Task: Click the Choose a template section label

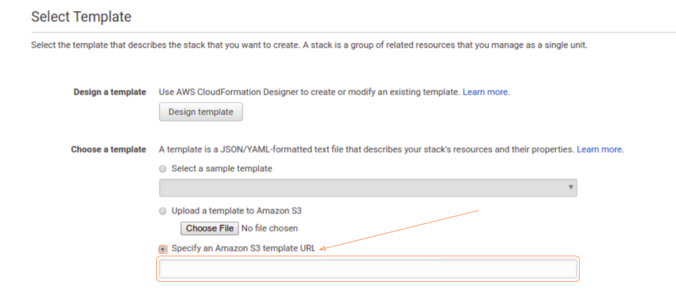Action: [108, 150]
